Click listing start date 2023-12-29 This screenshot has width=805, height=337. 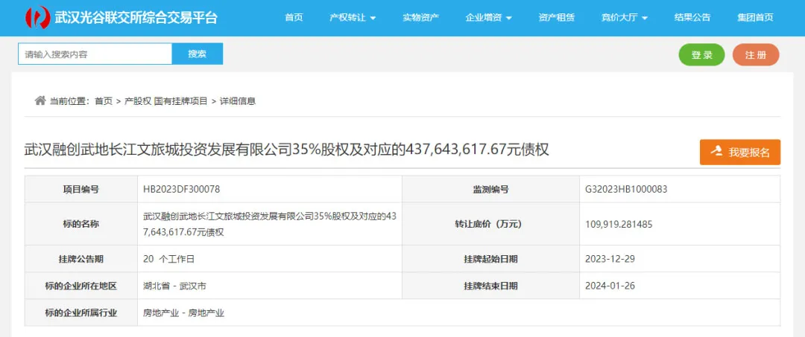tap(610, 259)
